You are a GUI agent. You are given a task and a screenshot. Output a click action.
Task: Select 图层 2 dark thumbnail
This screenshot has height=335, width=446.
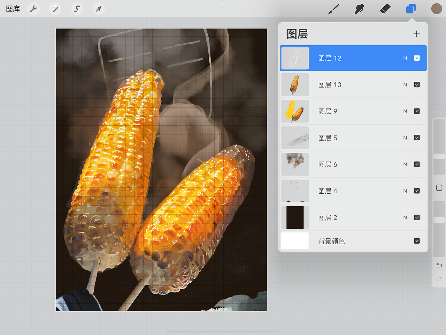point(295,217)
